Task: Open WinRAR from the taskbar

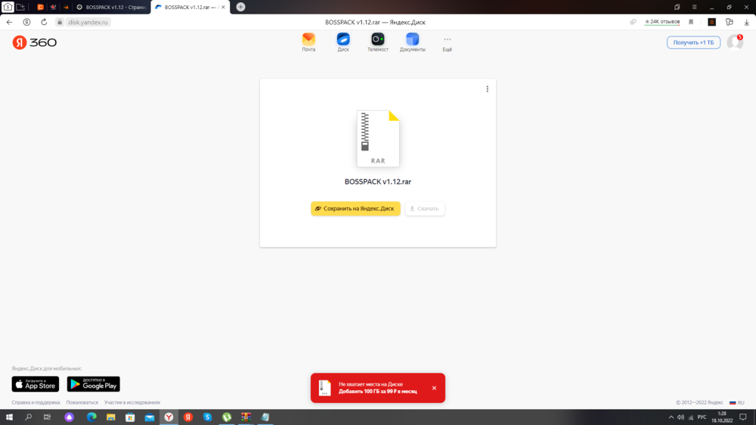Action: [x=246, y=417]
